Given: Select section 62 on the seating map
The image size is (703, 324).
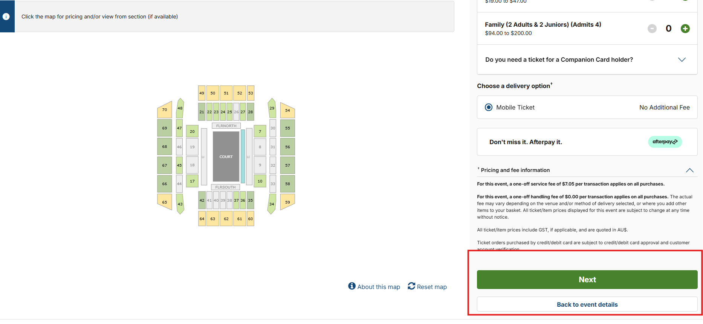Looking at the screenshot, I should 226,219.
